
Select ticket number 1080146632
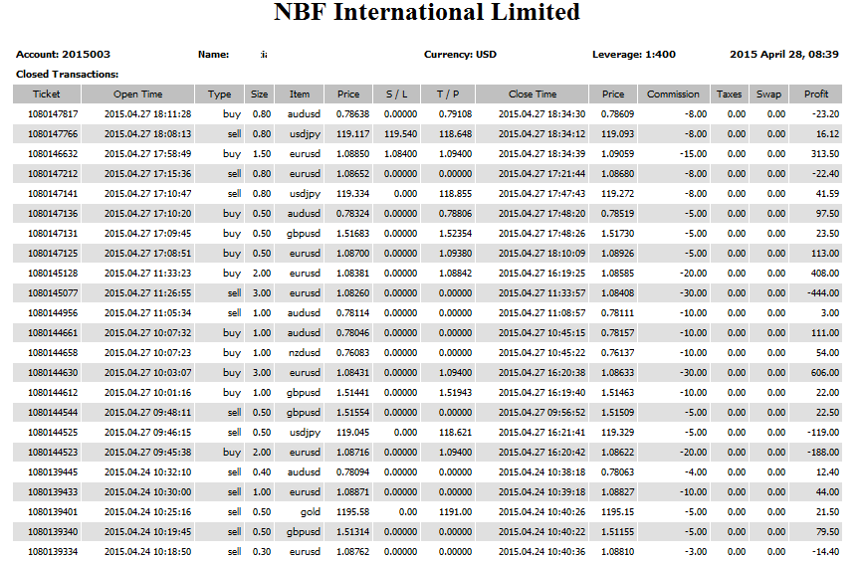(53, 153)
